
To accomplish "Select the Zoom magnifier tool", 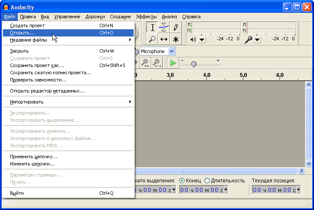I will click(x=152, y=39).
